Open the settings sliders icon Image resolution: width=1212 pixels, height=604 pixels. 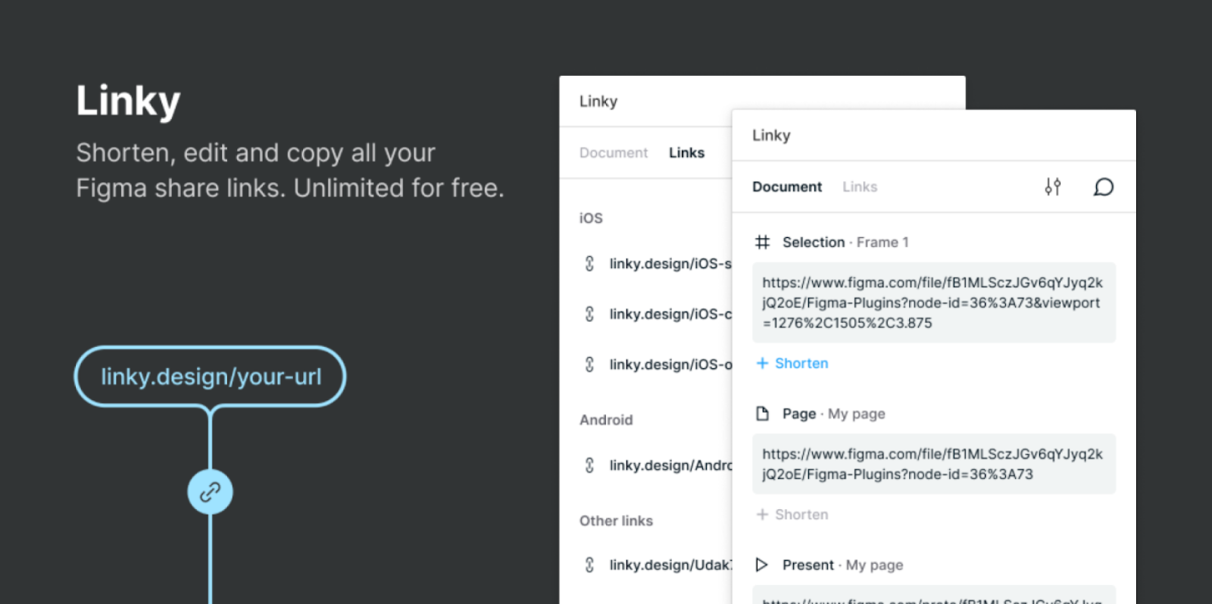[1052, 186]
